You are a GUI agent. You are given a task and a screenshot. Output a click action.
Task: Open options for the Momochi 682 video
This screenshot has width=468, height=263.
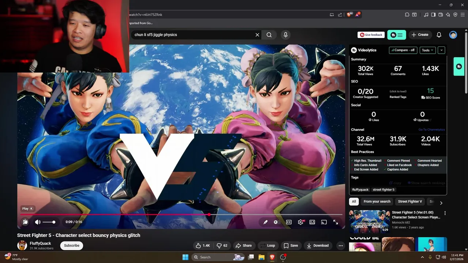(445, 213)
